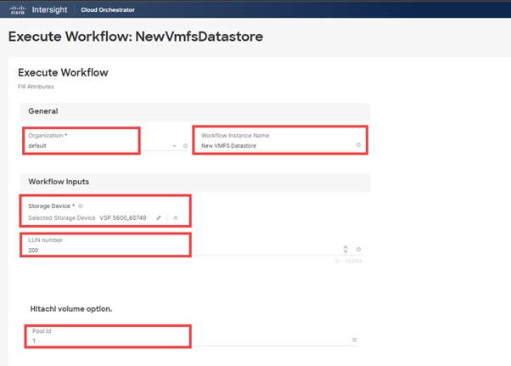Open the Intersight home link
Viewport: 511px width, 366px height.
click(x=49, y=10)
